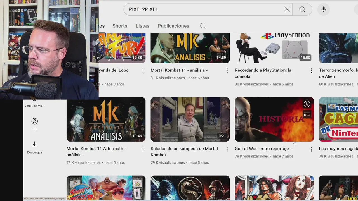Open channel search magnifier beside Publicaciones
The height and width of the screenshot is (201, 358).
click(x=203, y=26)
